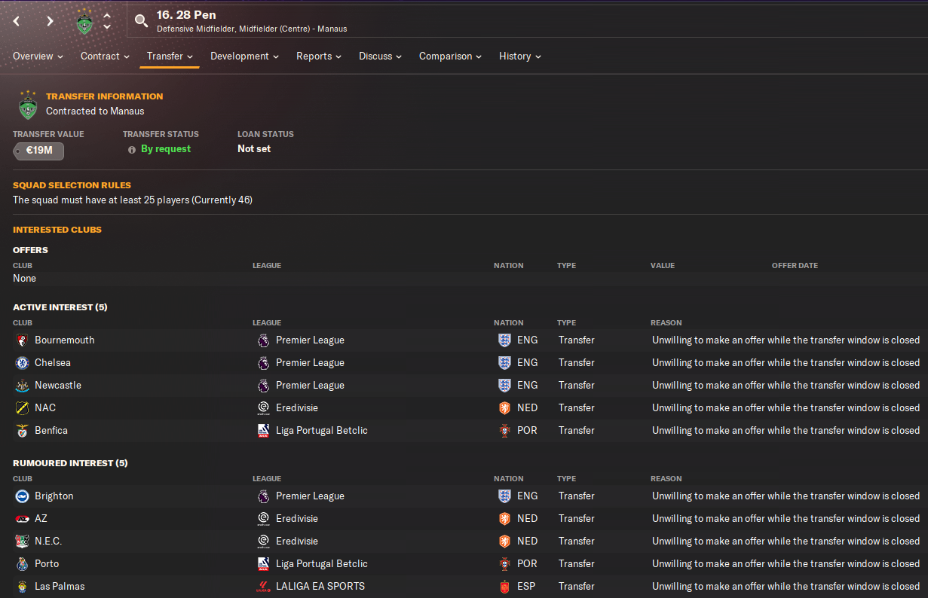Click the search magnifier icon
Screen dimensions: 928x598
(x=141, y=21)
